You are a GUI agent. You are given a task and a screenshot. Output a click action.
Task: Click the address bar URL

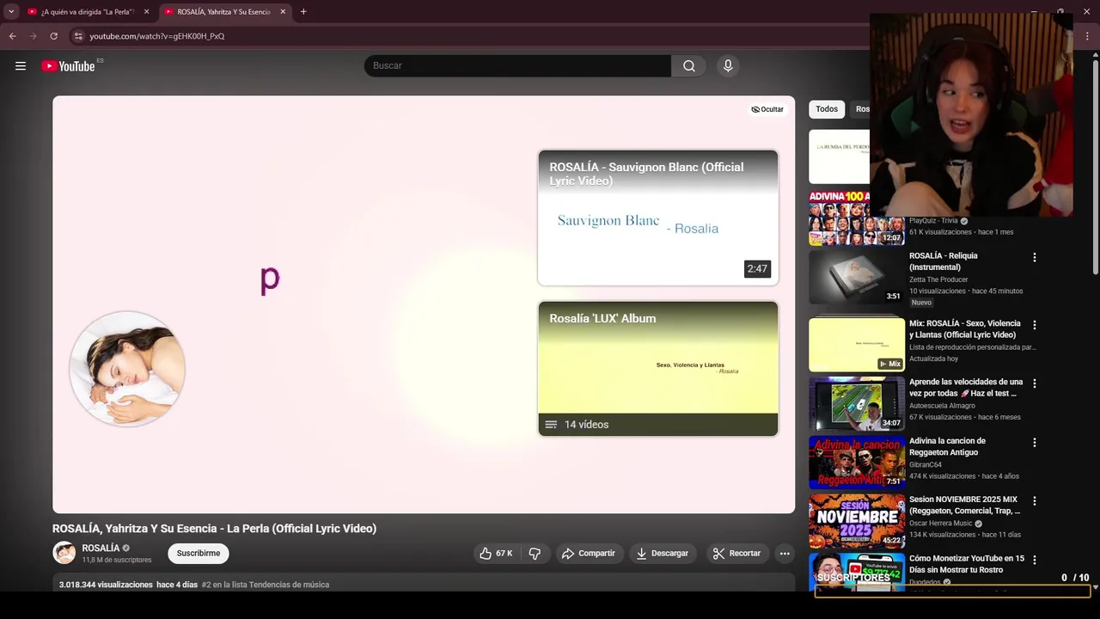click(157, 36)
